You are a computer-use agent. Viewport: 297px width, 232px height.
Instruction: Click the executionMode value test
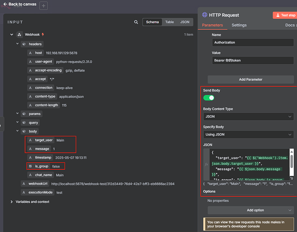[x=59, y=193]
